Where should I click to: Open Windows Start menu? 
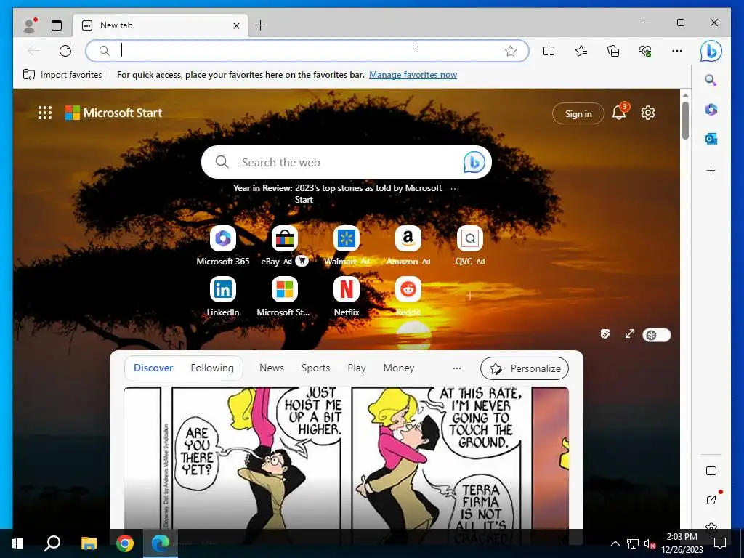[x=17, y=543]
